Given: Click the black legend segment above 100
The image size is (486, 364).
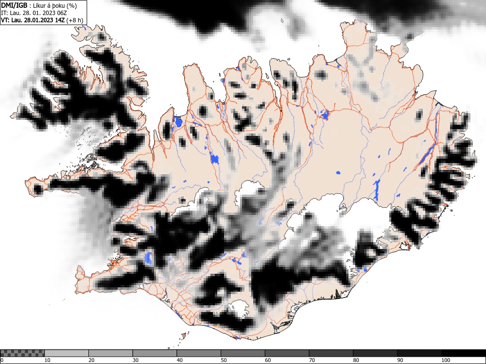Looking at the screenshot, I should [463, 353].
